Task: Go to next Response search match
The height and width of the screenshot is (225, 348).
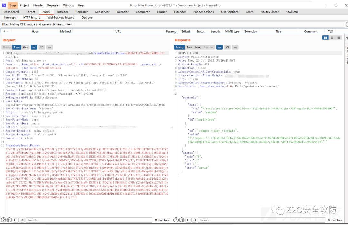Action: (194, 220)
